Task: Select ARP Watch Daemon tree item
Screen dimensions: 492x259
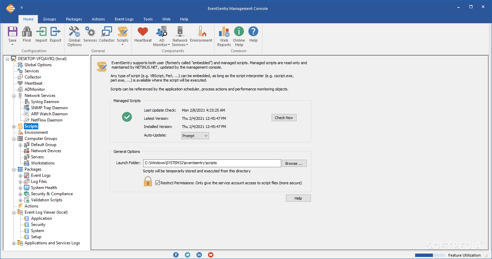Action: click(49, 114)
